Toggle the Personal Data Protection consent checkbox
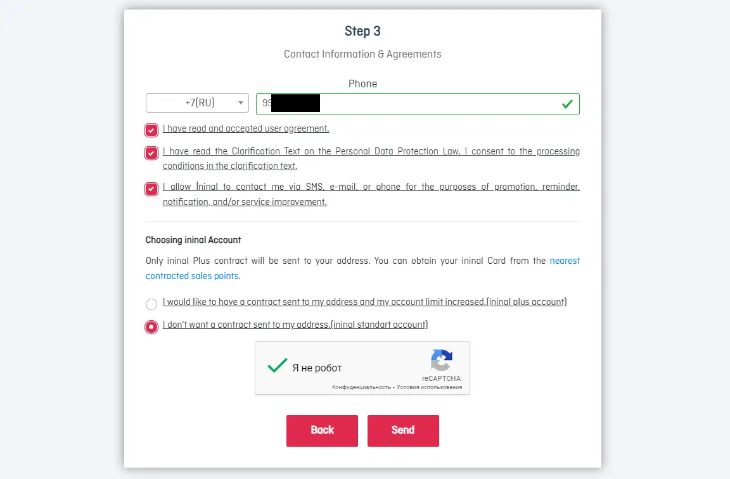 click(151, 153)
